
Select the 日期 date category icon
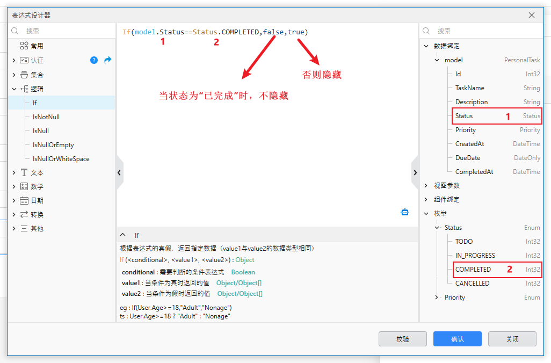[25, 200]
